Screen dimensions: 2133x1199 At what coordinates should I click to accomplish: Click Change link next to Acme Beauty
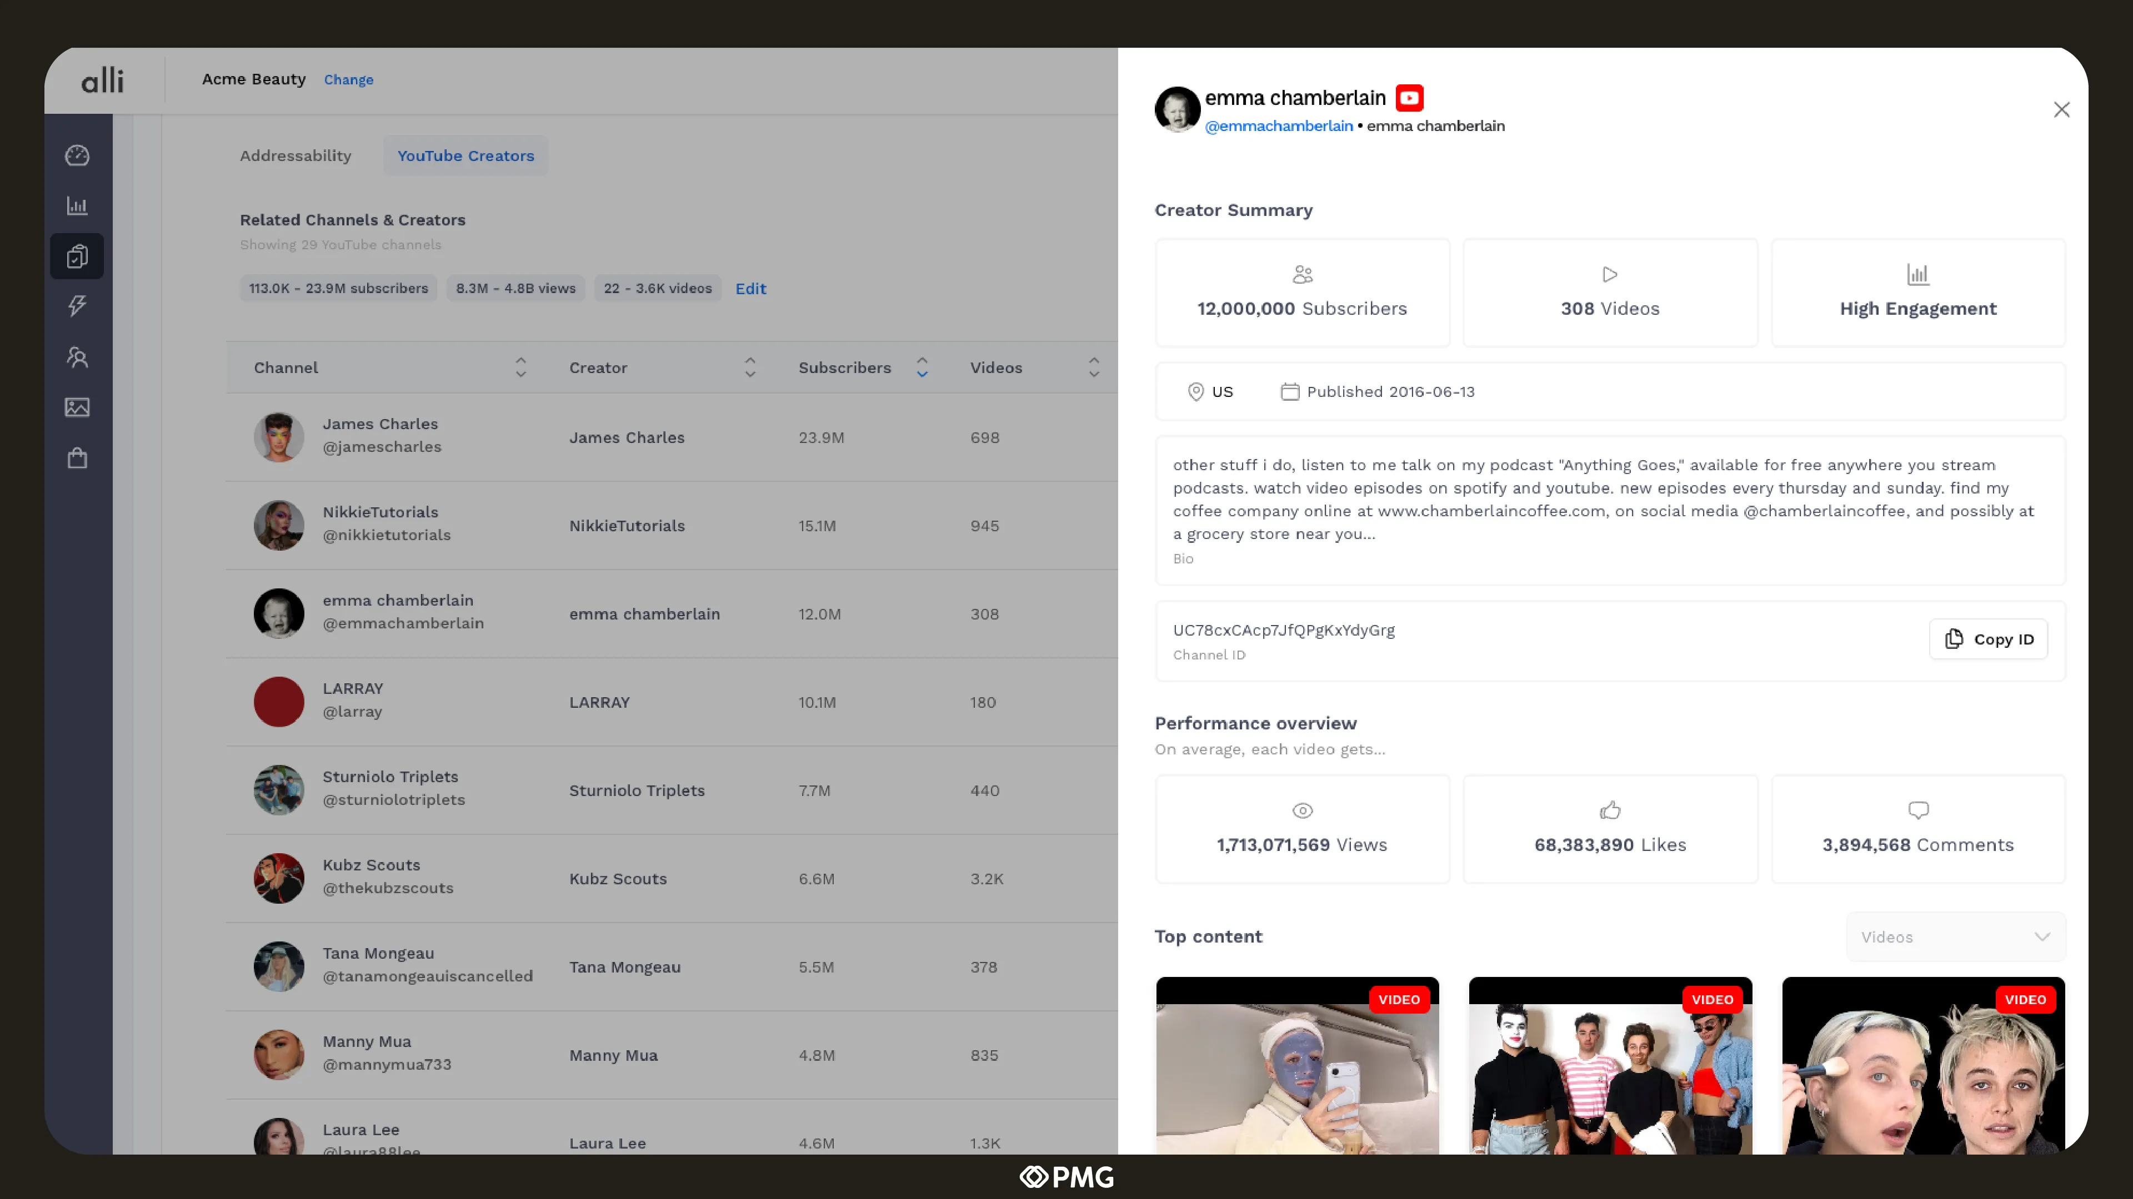pyautogui.click(x=349, y=79)
